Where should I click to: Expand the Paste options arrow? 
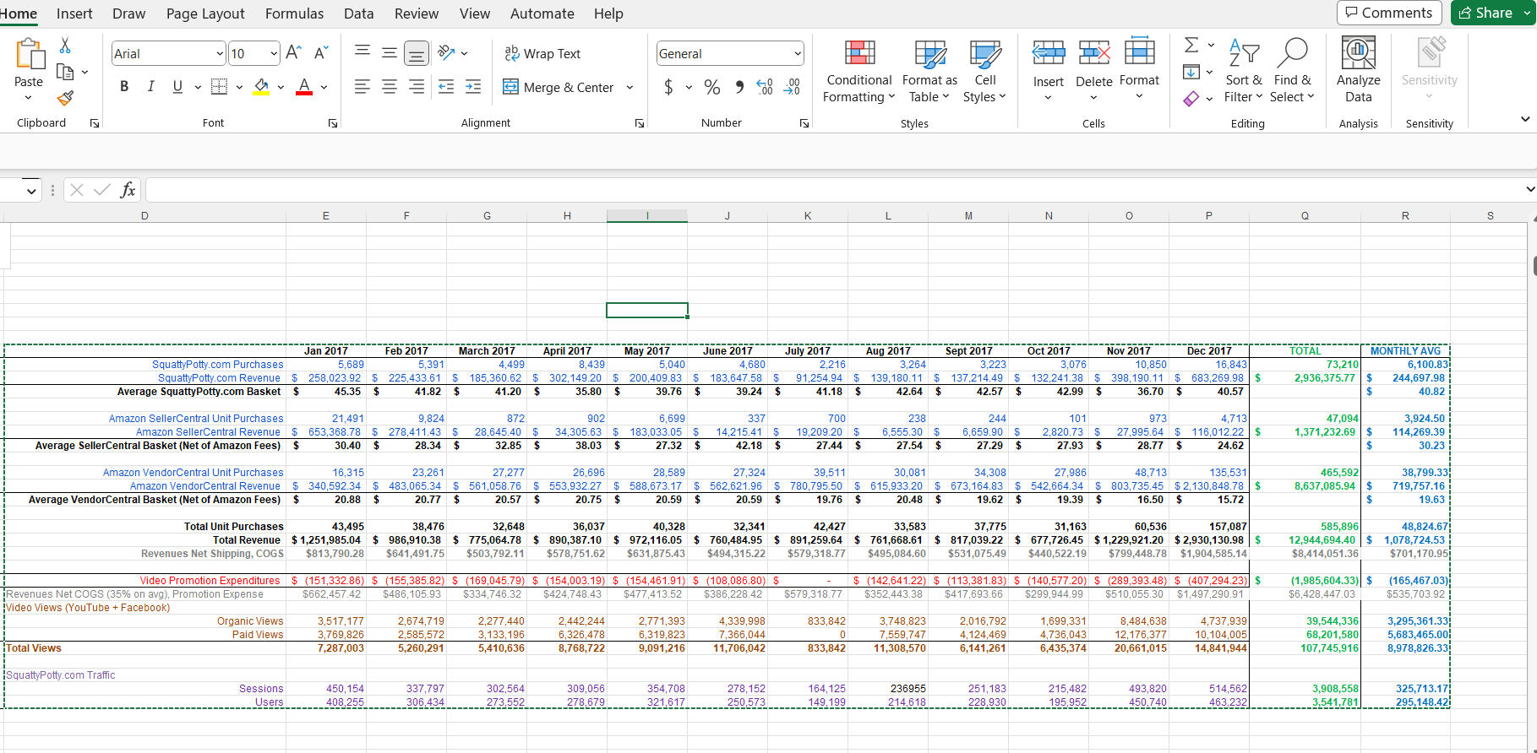point(29,98)
